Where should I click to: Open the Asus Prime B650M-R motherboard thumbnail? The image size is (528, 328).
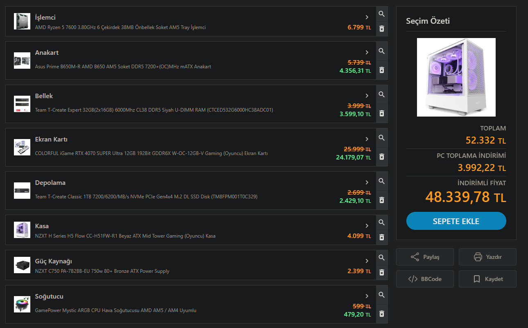(22, 61)
